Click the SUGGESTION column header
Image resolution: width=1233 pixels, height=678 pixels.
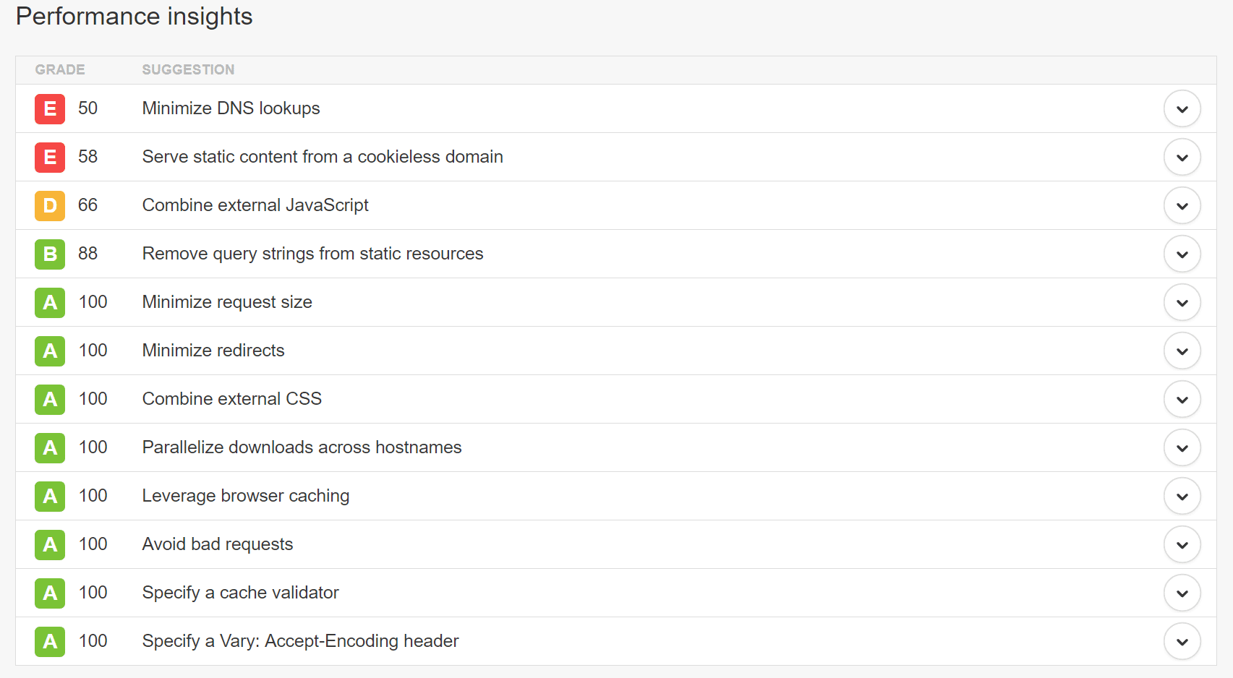pos(188,69)
